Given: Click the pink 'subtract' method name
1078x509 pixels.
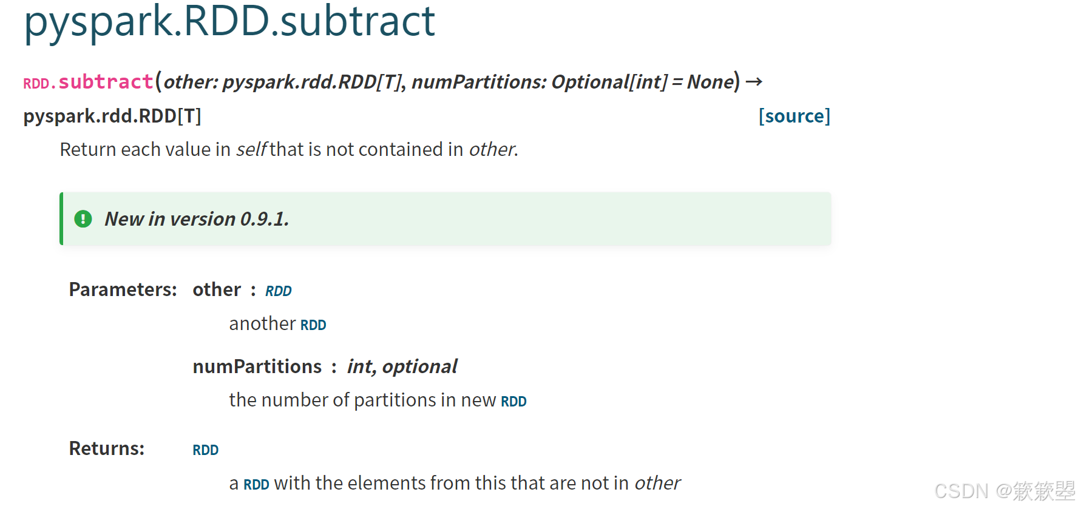Looking at the screenshot, I should (x=106, y=82).
